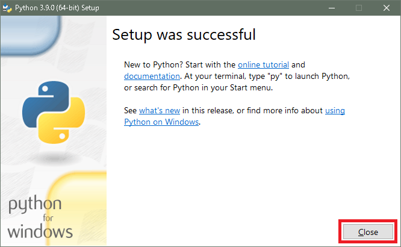
Task: Click the Python installer icon in title bar
Action: coord(7,8)
